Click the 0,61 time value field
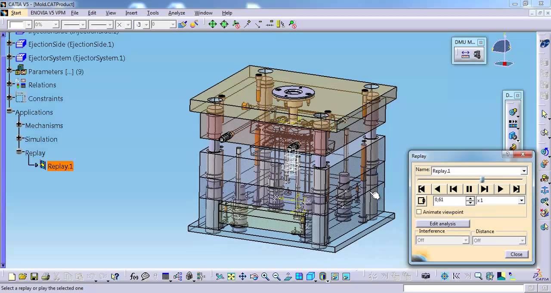The width and height of the screenshot is (551, 293). tap(449, 200)
